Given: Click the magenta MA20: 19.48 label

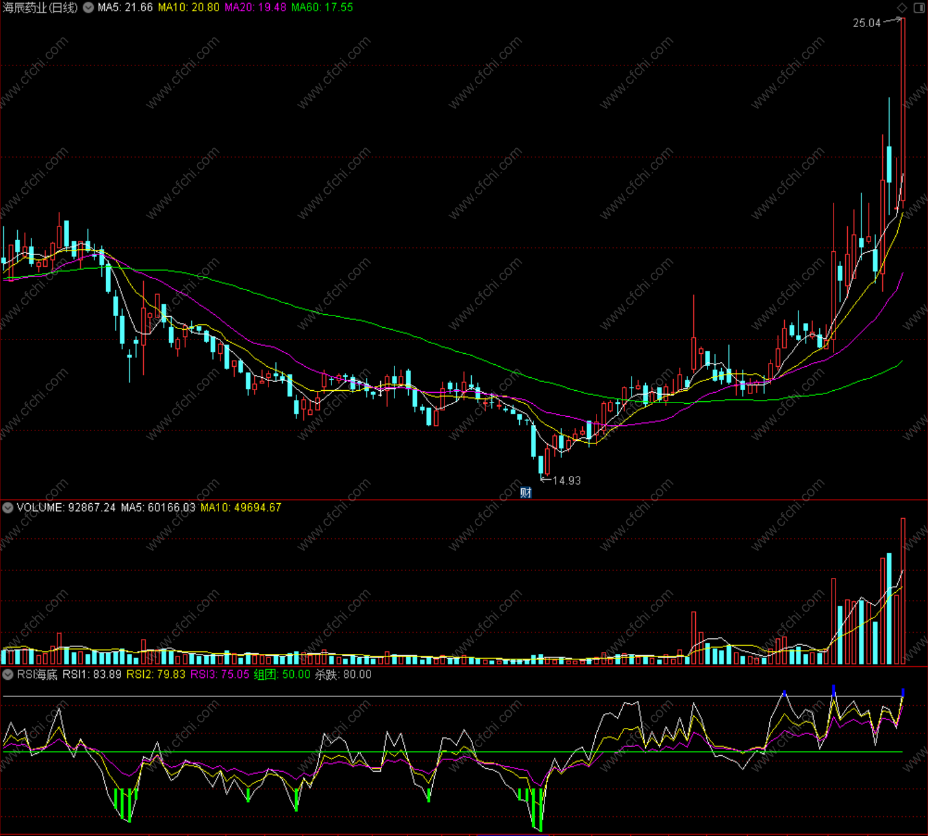Looking at the screenshot, I should coord(256,7).
